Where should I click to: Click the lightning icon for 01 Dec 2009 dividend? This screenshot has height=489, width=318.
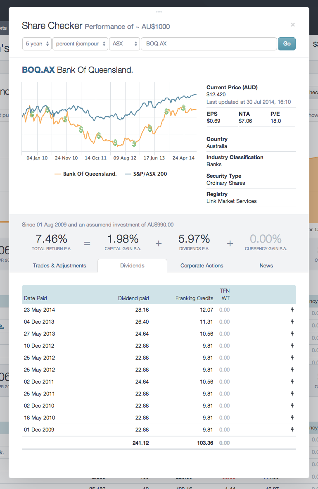coord(292,429)
